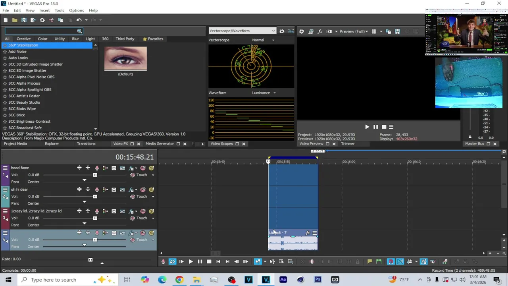Open the Undo history dropdown arrow

[x=86, y=20]
